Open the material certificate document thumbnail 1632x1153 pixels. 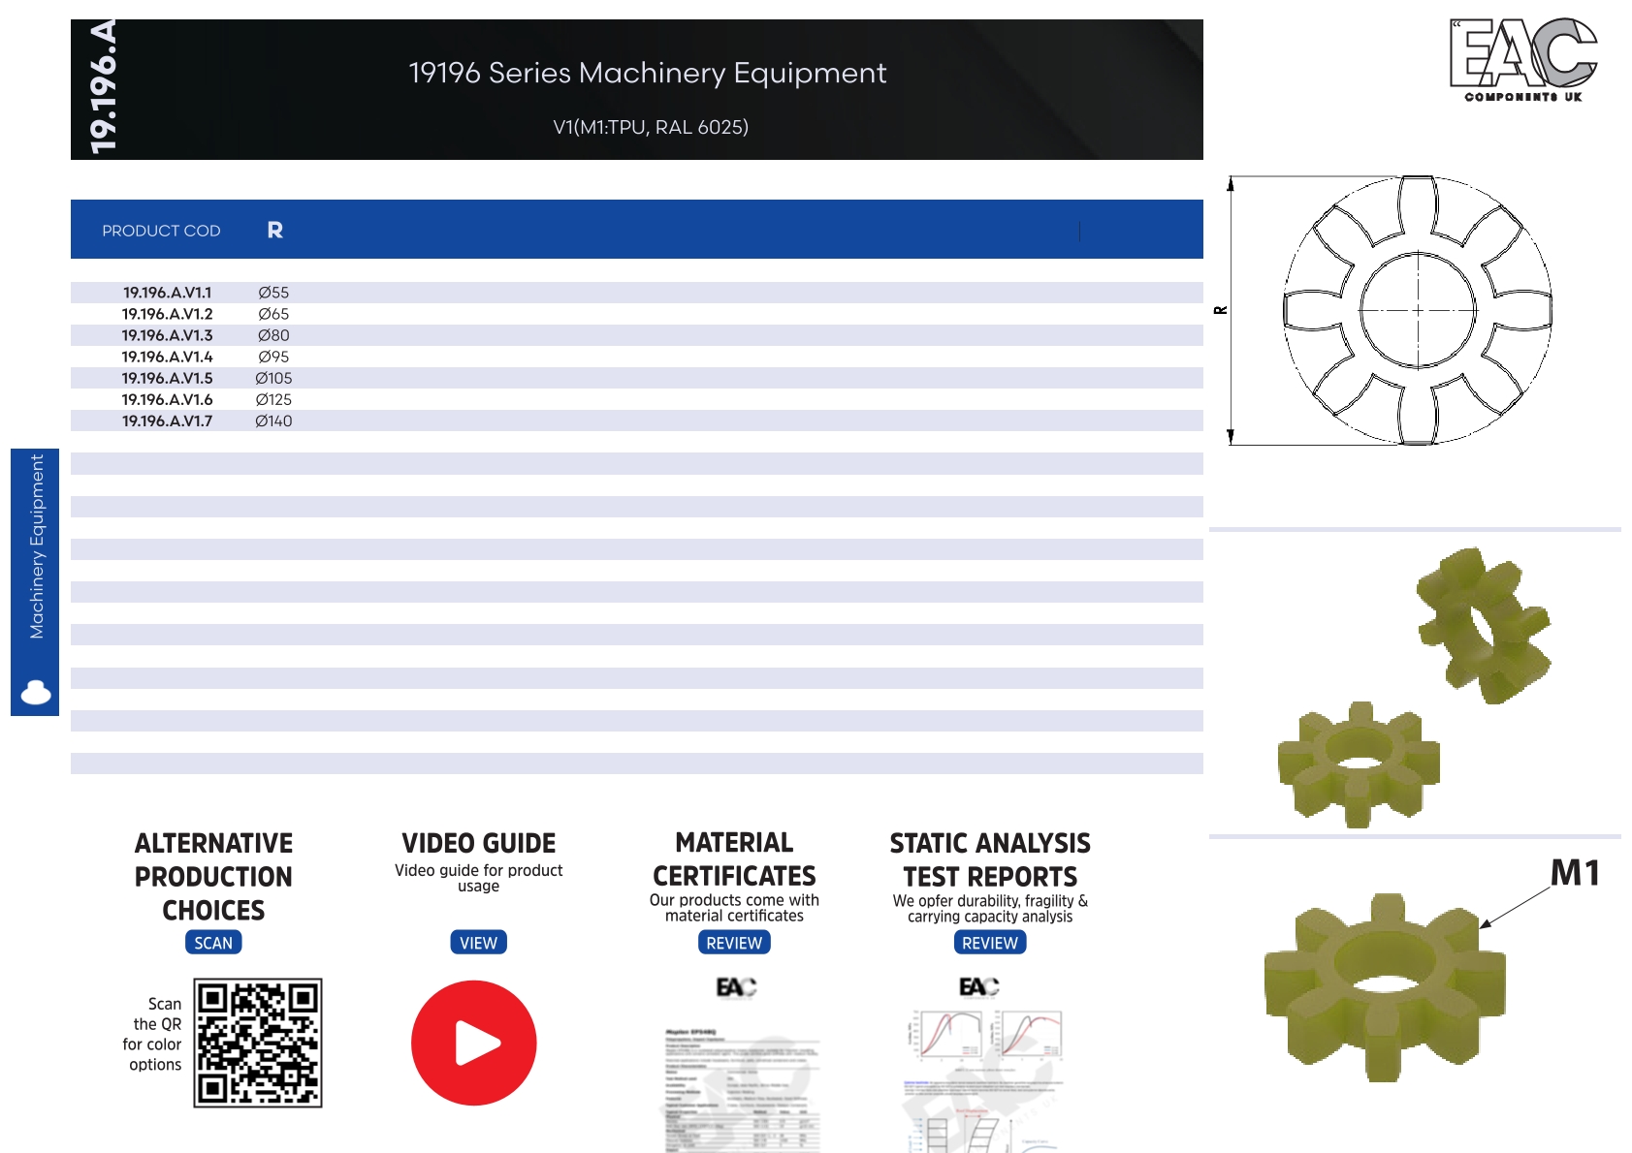742,1088
